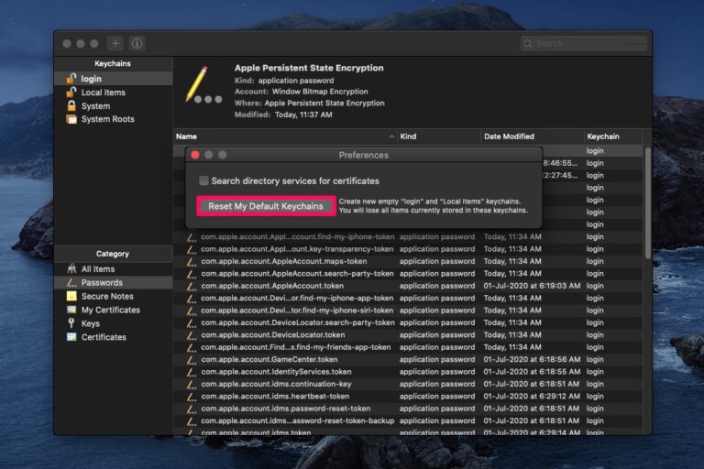Show All Items category
This screenshot has width=704, height=469.
coord(98,268)
